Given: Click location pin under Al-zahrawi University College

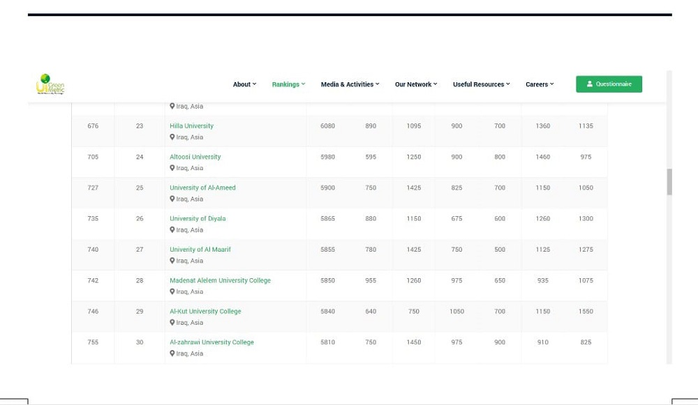Looking at the screenshot, I should (172, 353).
